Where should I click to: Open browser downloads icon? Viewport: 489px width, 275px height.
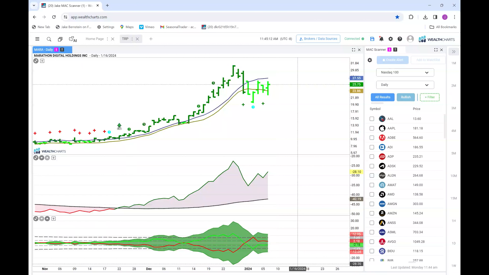tap(425, 17)
